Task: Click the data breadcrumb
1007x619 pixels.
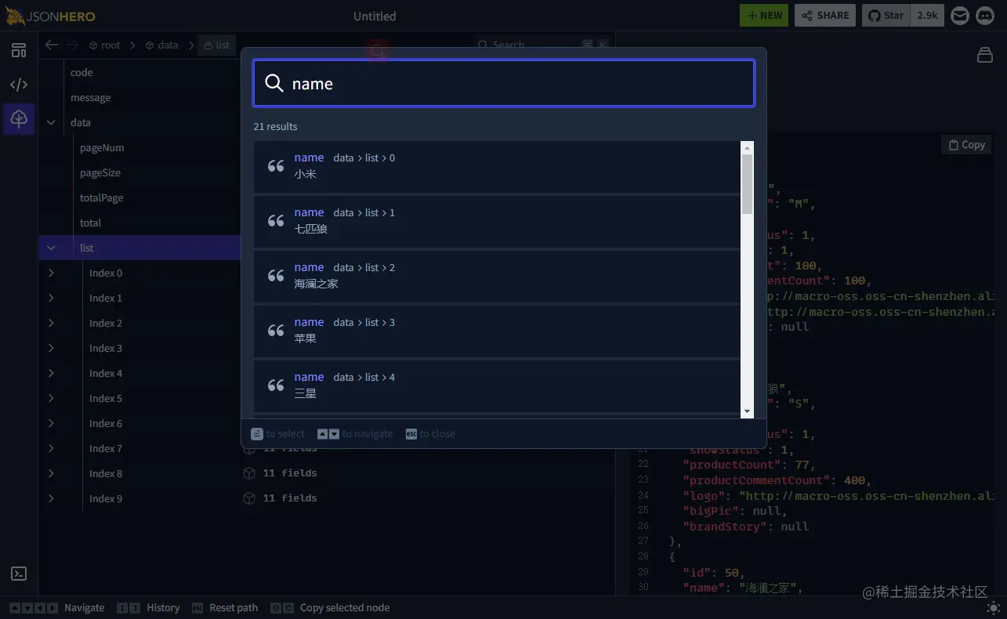Action: pos(161,45)
